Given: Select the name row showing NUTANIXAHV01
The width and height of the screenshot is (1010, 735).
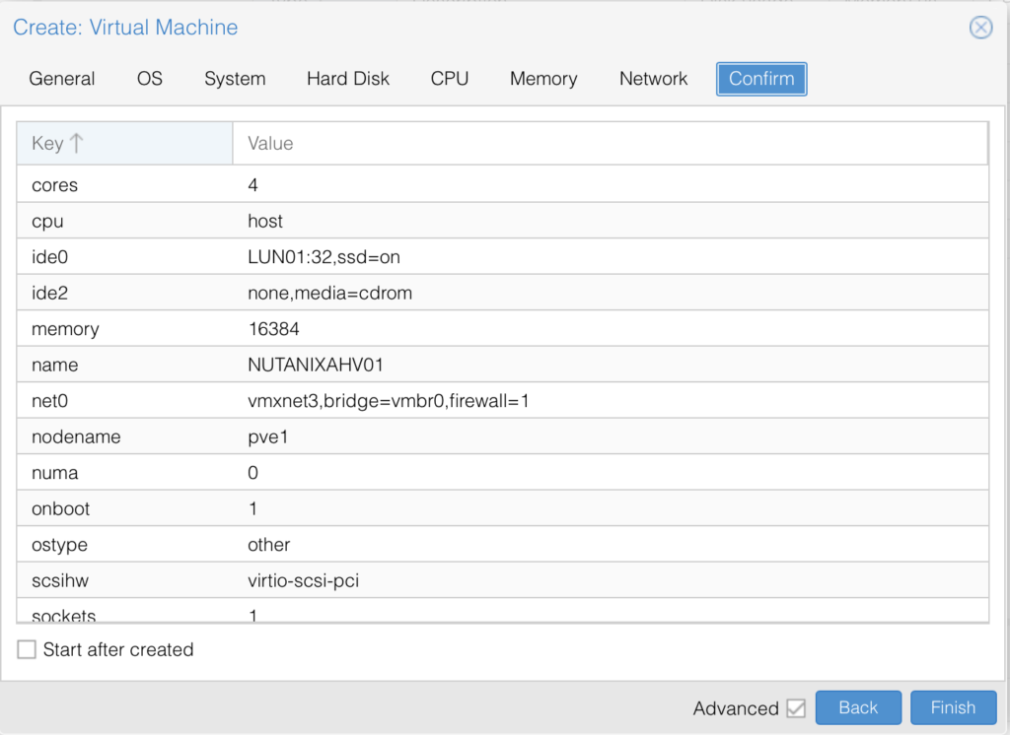Looking at the screenshot, I should (x=395, y=365).
